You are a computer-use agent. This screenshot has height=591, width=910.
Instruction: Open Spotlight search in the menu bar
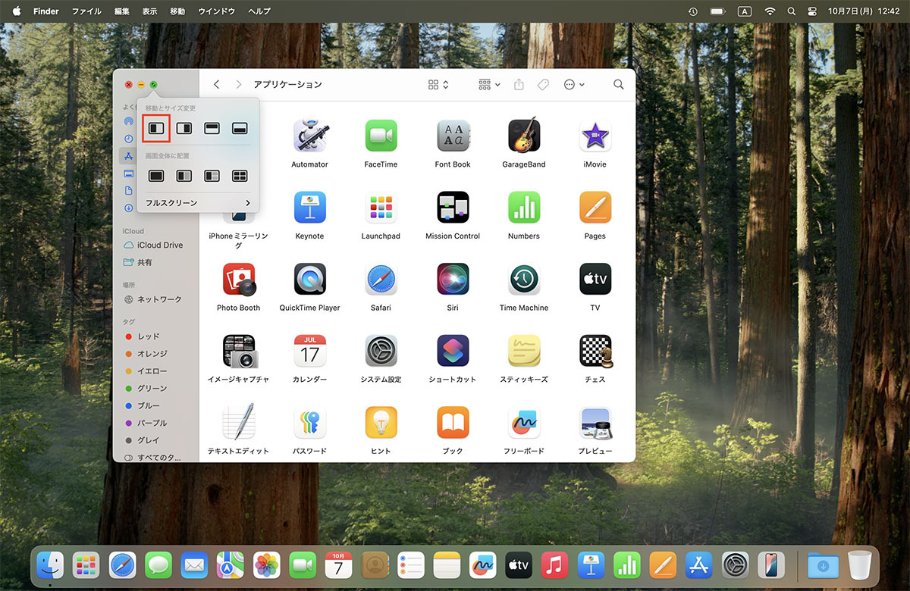[792, 11]
